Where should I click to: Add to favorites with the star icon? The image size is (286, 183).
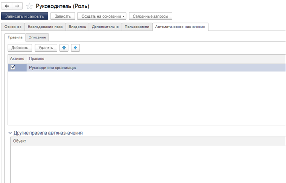(x=29, y=6)
